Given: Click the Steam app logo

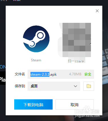Looking at the screenshot, I should point(36,39).
